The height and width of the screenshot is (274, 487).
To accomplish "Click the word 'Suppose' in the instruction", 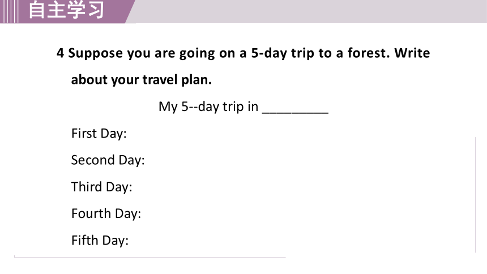I will coord(95,53).
